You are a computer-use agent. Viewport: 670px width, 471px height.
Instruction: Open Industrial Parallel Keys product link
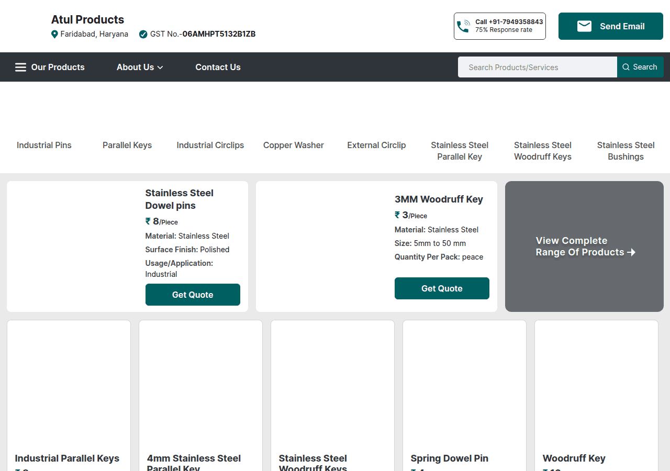[x=67, y=458]
